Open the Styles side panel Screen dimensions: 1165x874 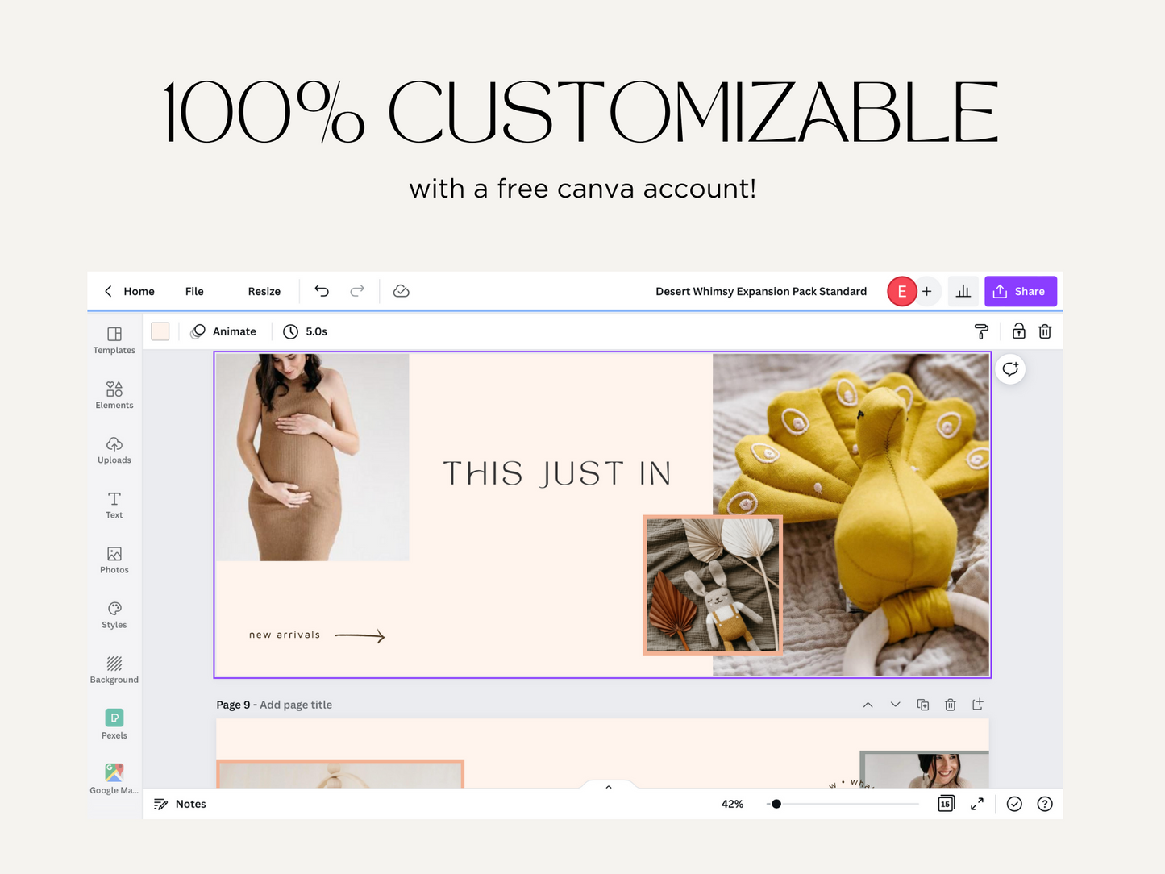pyautogui.click(x=114, y=614)
